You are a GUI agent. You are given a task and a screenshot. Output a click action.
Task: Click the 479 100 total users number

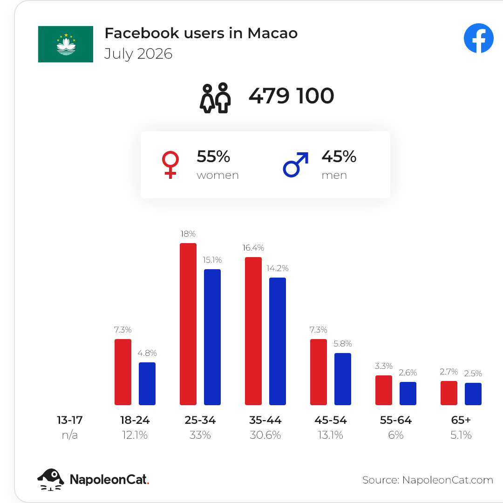[x=291, y=96]
